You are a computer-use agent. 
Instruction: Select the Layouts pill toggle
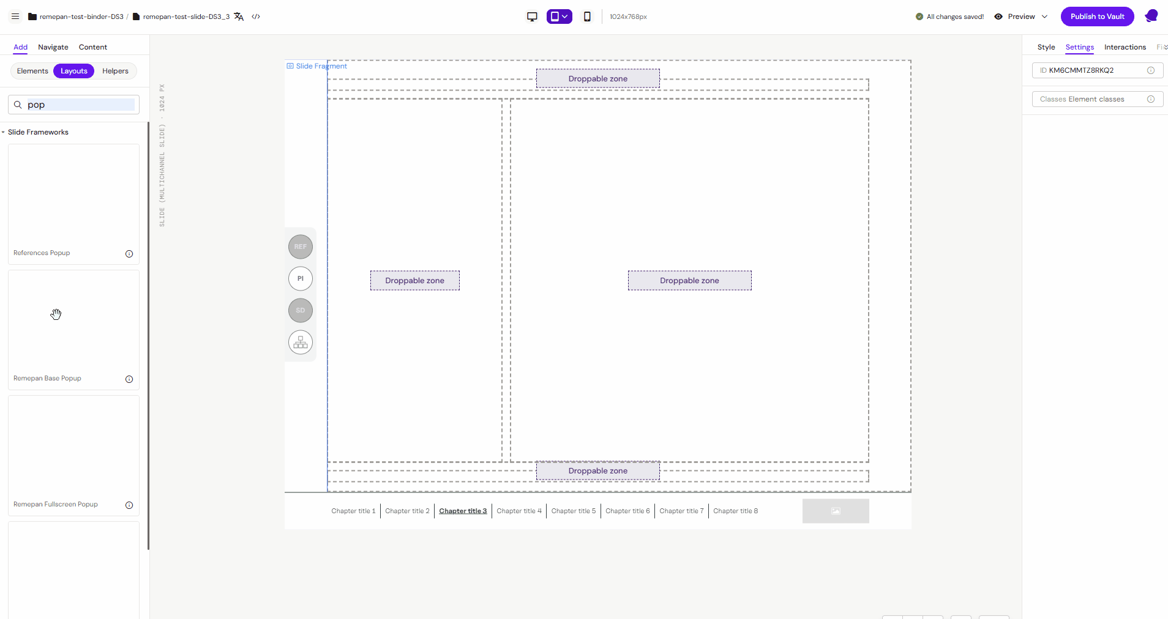pyautogui.click(x=74, y=71)
